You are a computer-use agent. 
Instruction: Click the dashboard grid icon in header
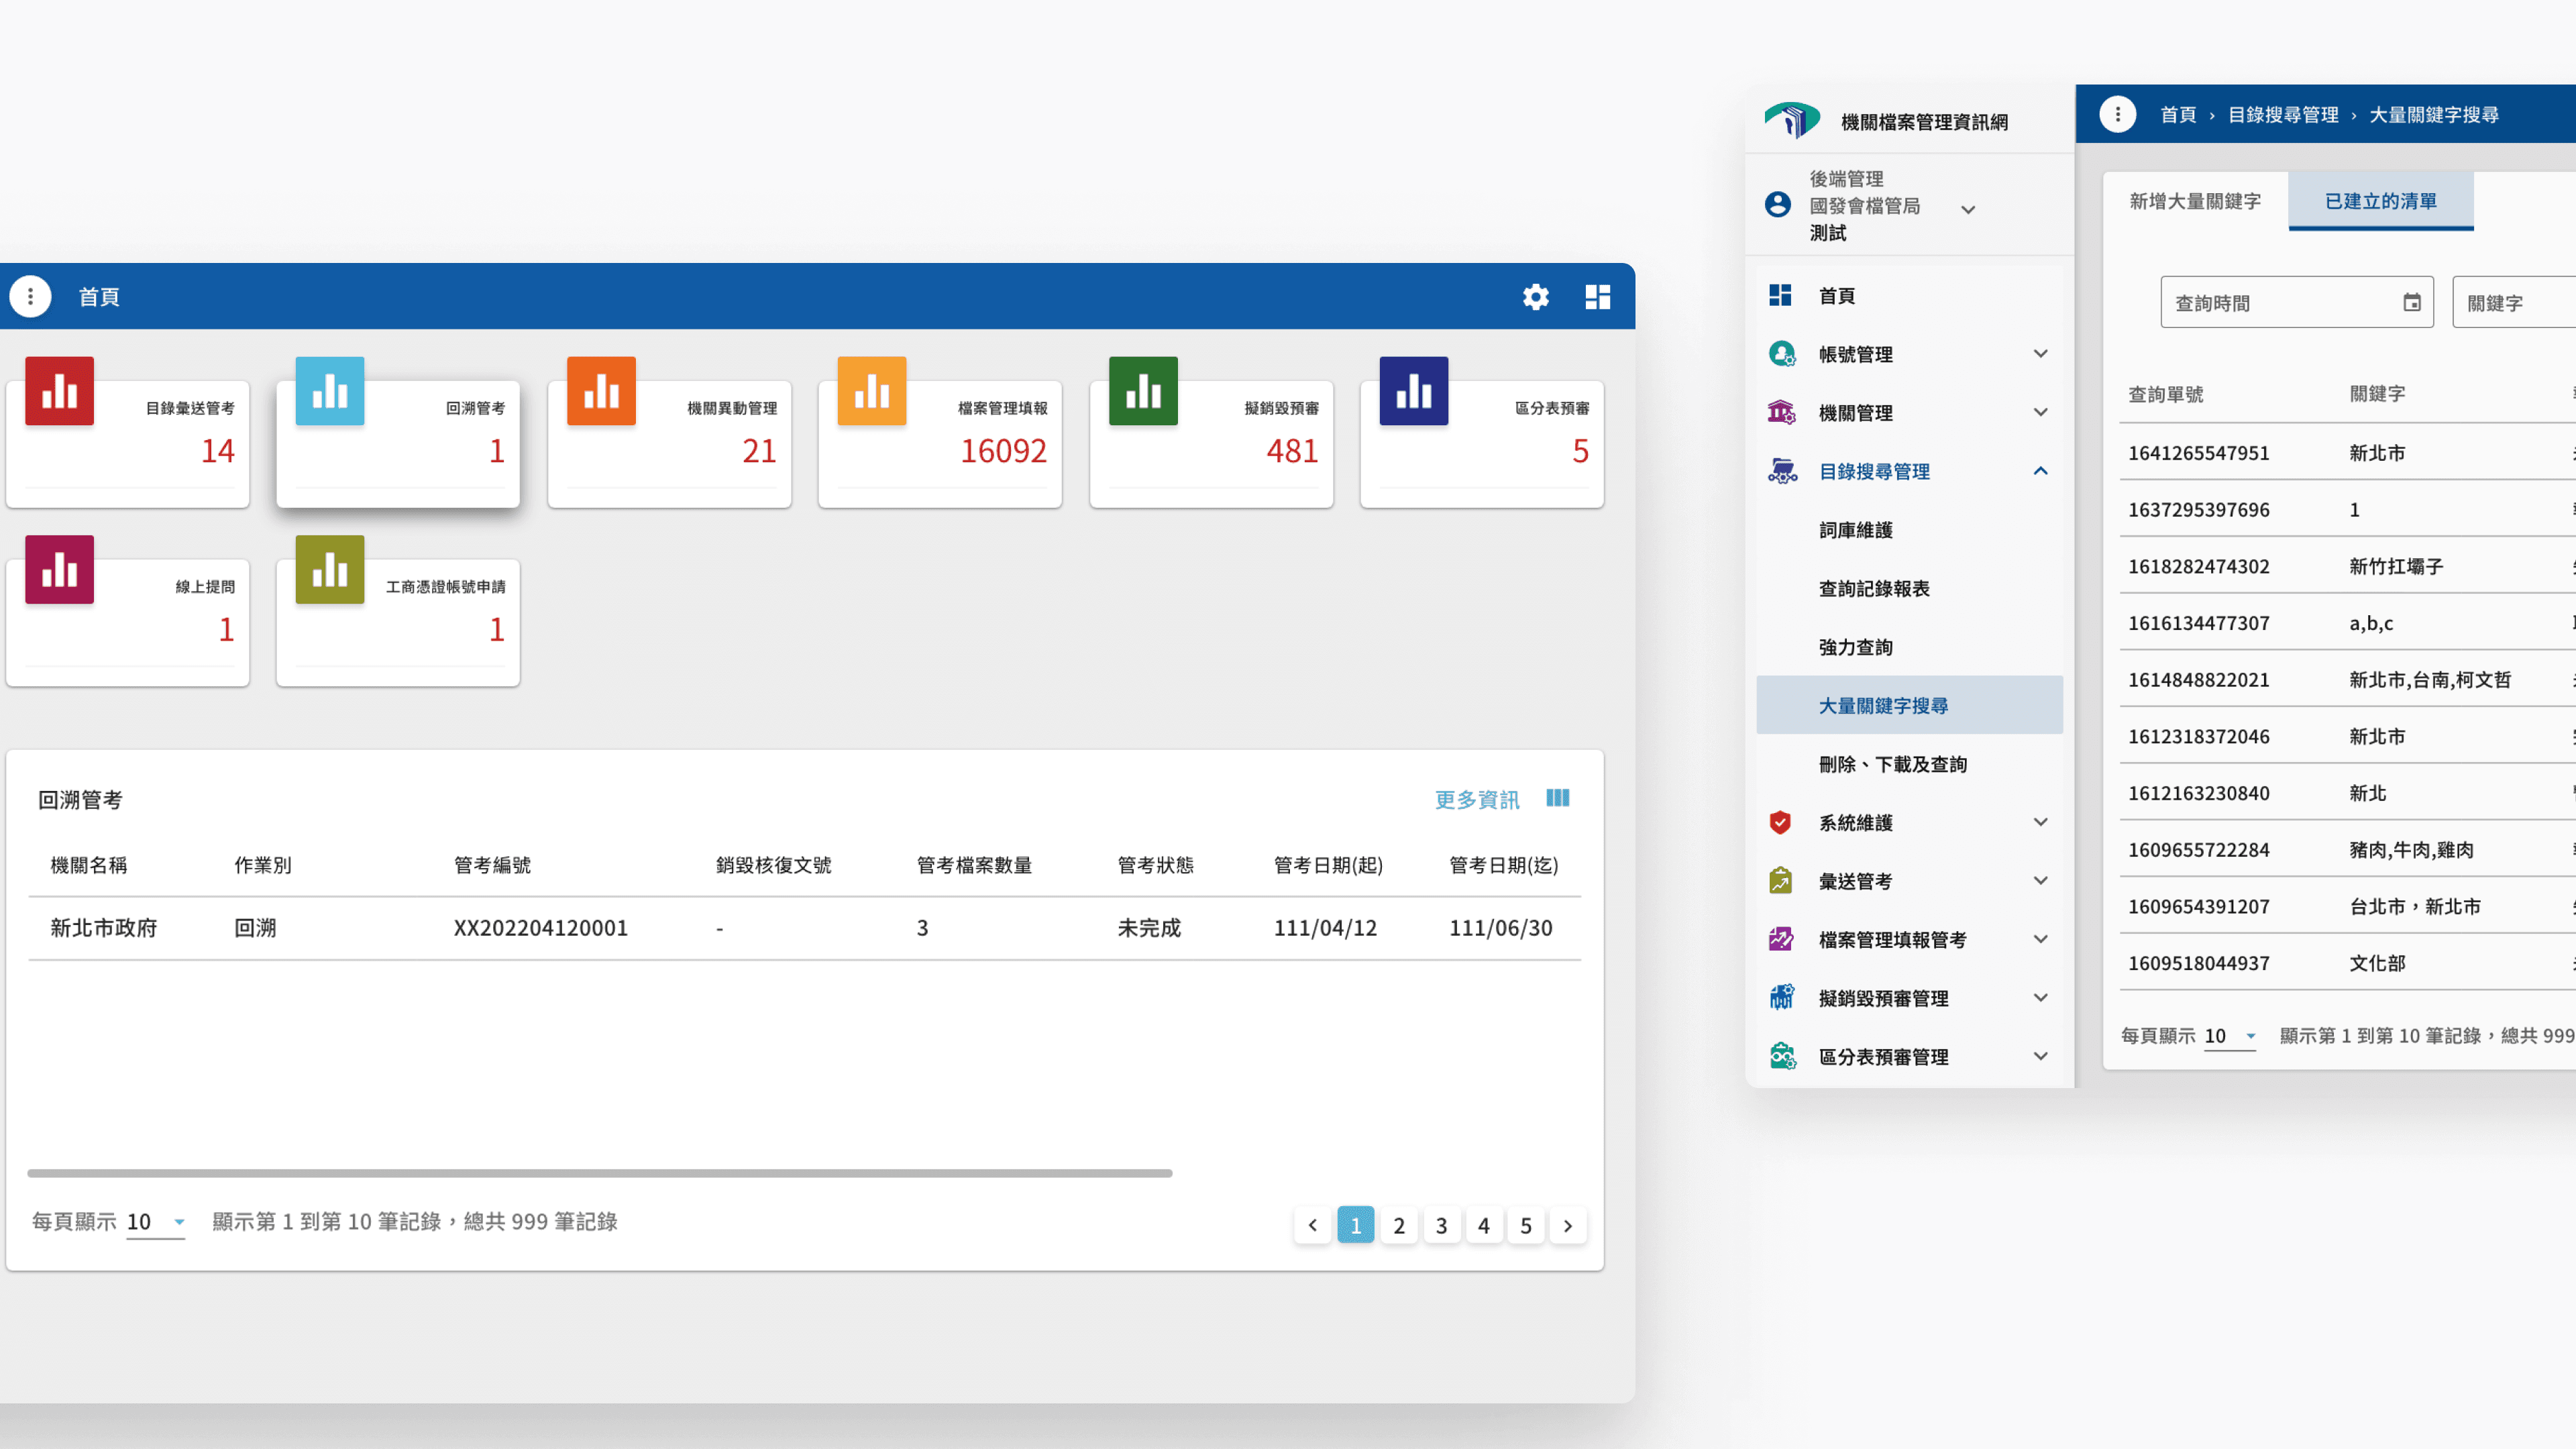point(1597,297)
